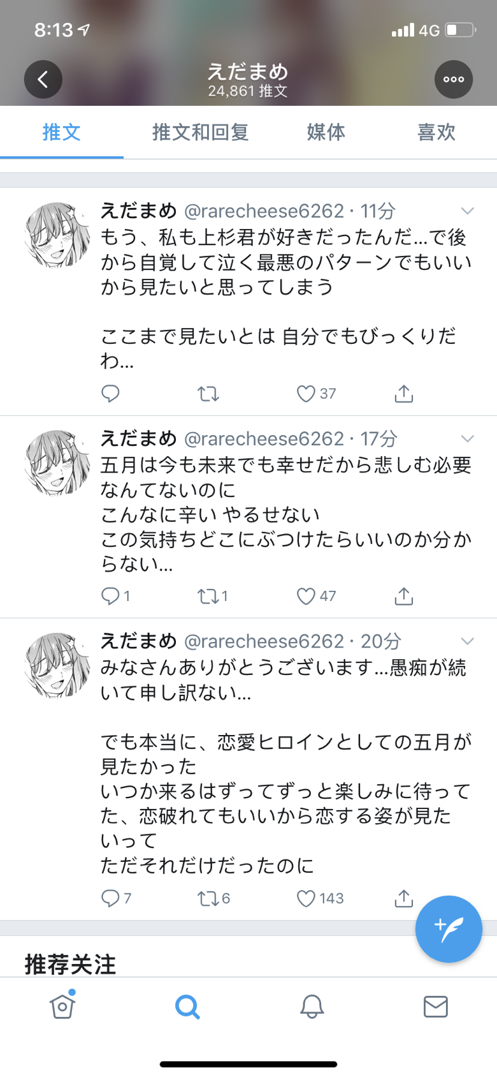Viewport: 497px width, 1077px height.
Task: Tap the search magnifier icon
Action: pyautogui.click(x=187, y=1007)
